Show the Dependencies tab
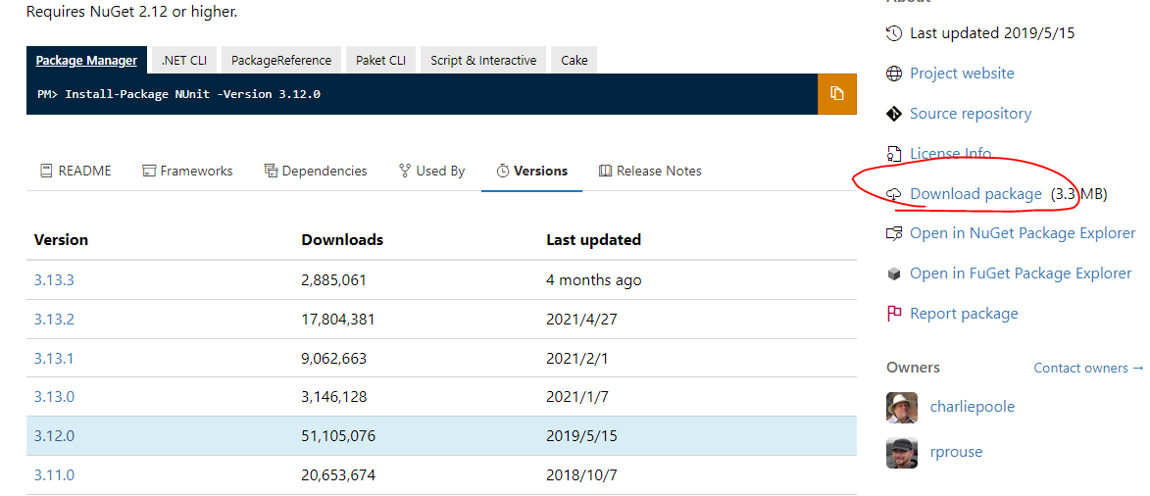 pyautogui.click(x=316, y=171)
